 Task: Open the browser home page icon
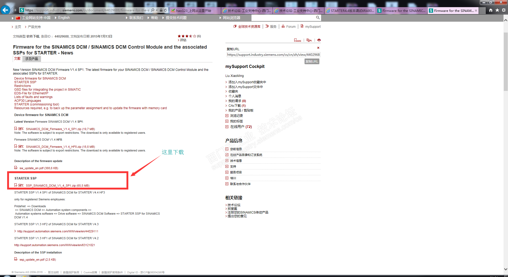click(491, 10)
